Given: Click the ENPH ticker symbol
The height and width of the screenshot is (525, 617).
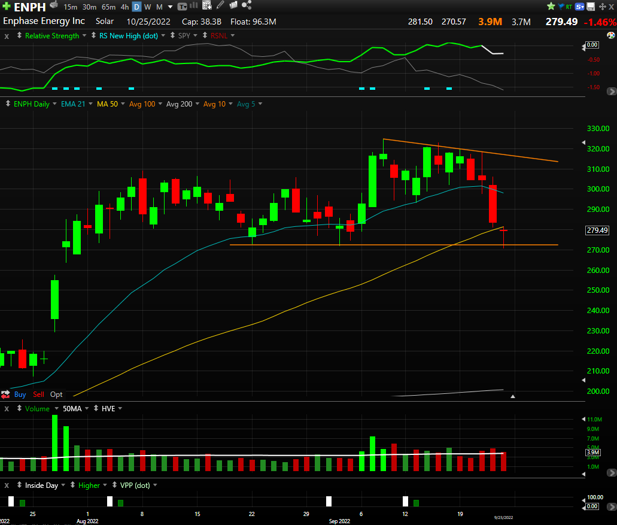Looking at the screenshot, I should [30, 7].
